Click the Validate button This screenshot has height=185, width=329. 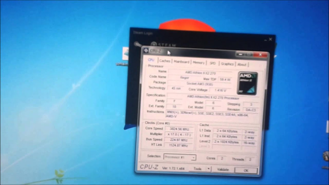click(x=223, y=170)
